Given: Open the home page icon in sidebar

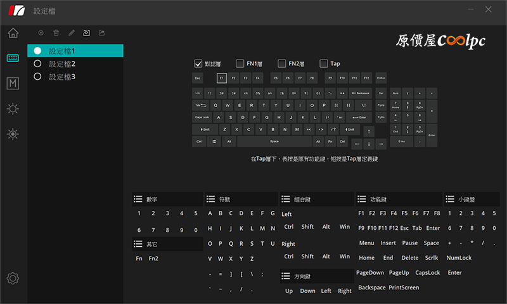Looking at the screenshot, I should click(13, 33).
